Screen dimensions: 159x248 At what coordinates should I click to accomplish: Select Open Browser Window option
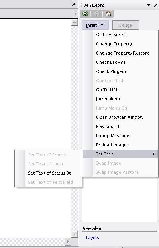click(x=120, y=117)
